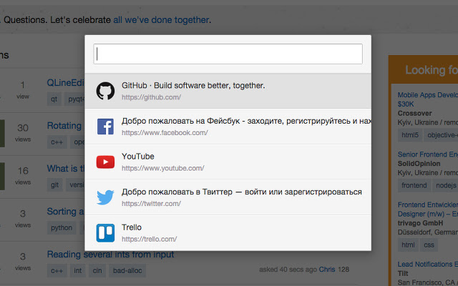
Task: Click the html5 job tag
Action: tap(410, 135)
